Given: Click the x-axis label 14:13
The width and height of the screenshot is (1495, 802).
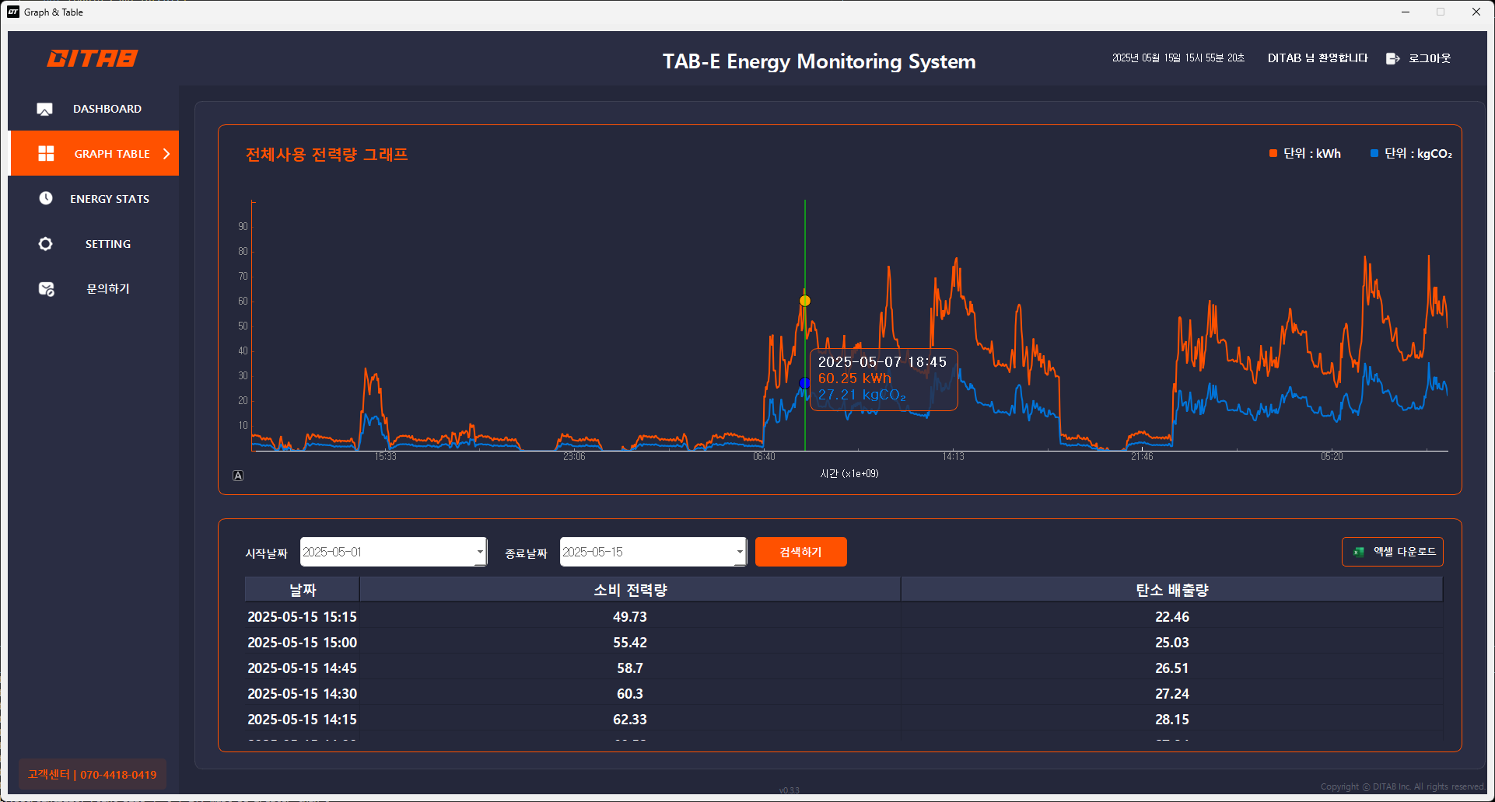Looking at the screenshot, I should 953,457.
